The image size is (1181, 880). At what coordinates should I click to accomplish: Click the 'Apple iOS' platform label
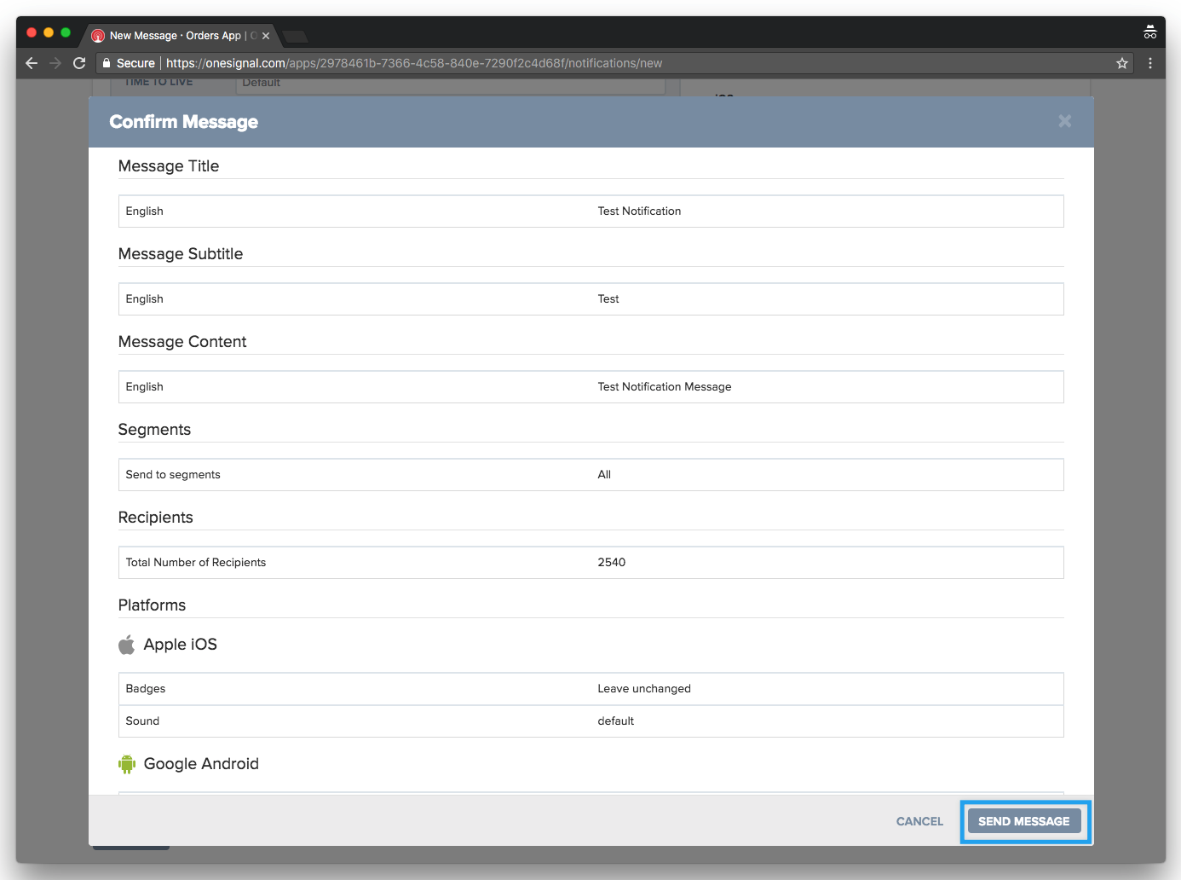pos(181,645)
